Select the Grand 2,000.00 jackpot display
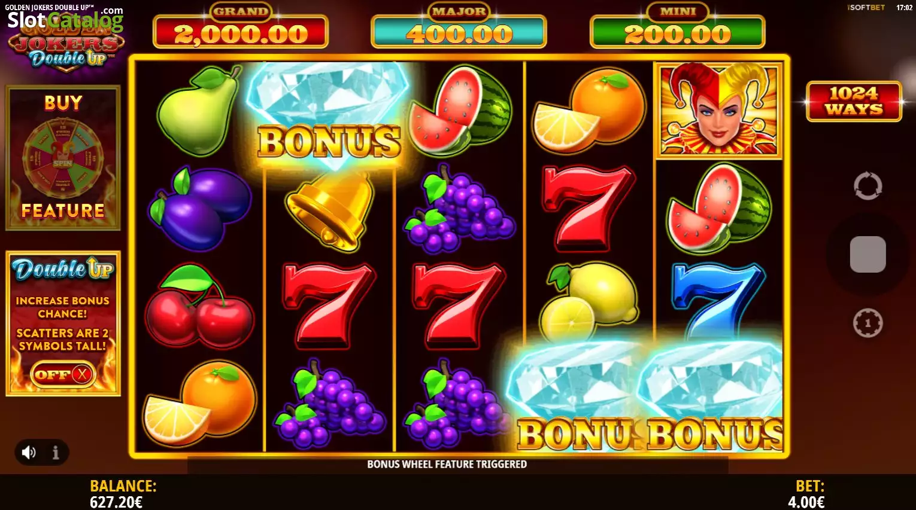This screenshot has width=916, height=510. pos(241,26)
